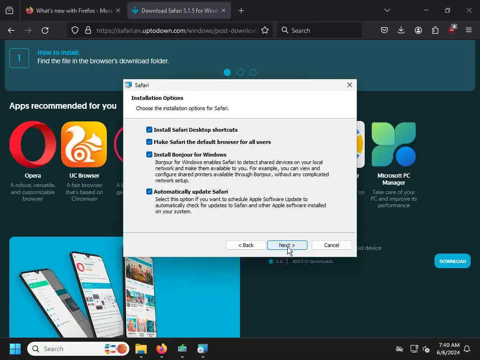The image size is (480, 360).
Task: Open the Pocket save icon
Action: (384, 30)
